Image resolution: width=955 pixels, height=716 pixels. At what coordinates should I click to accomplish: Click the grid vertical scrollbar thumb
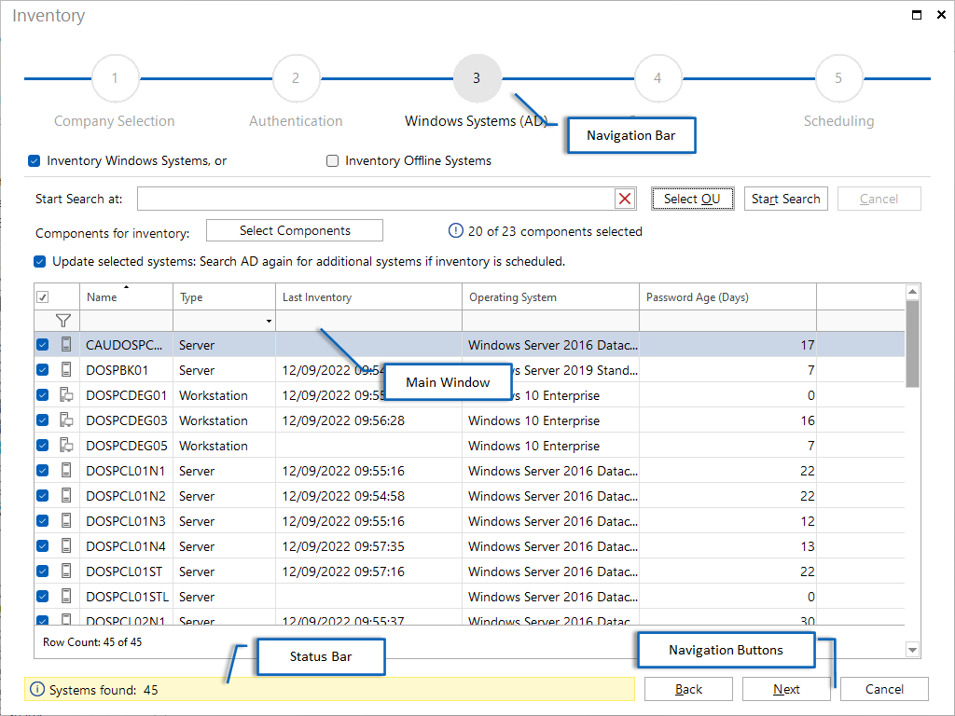tap(912, 344)
